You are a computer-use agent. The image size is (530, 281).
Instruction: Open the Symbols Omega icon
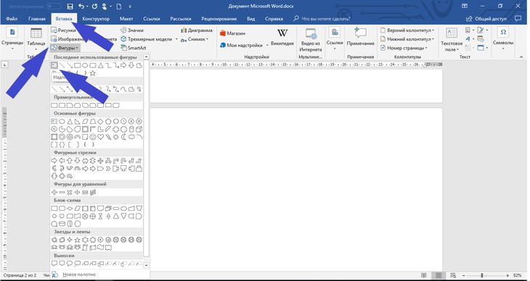[503, 32]
